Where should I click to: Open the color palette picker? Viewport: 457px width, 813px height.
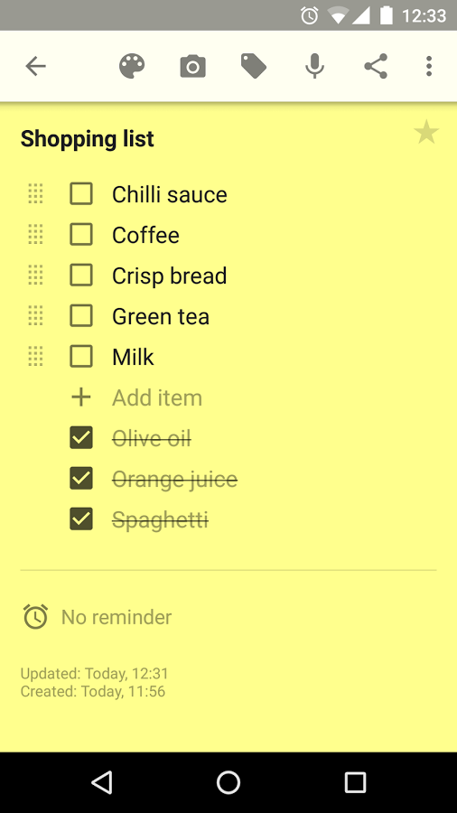tap(132, 66)
